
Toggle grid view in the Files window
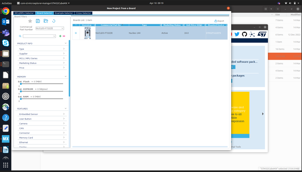266,9
